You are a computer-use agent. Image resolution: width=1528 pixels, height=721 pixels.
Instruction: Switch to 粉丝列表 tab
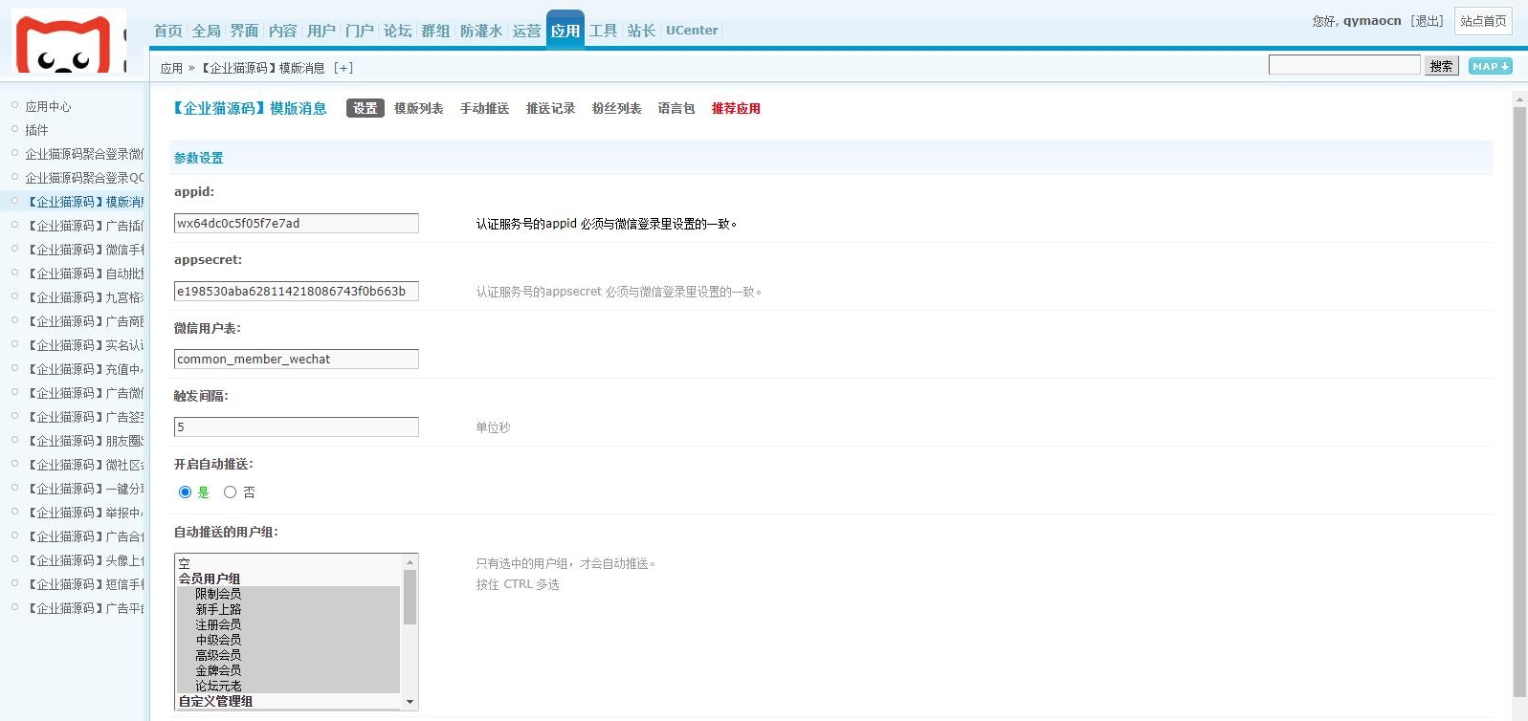click(x=617, y=109)
